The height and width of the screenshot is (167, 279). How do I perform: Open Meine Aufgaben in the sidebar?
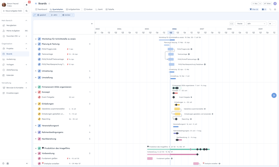tap(13, 31)
